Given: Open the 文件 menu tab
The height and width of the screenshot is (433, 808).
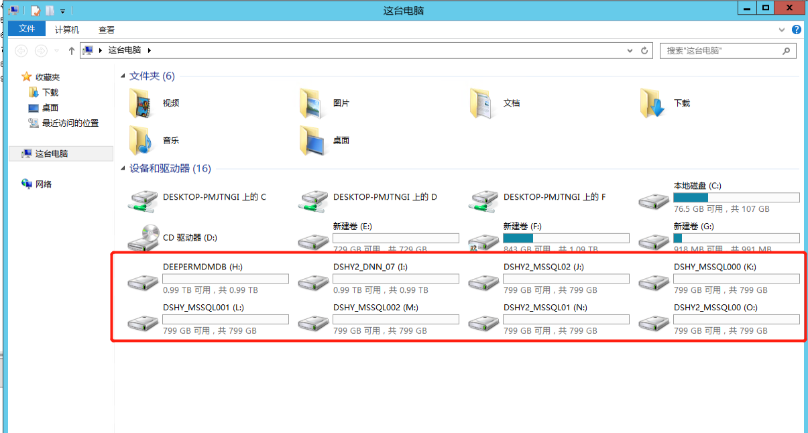Looking at the screenshot, I should 27,29.
